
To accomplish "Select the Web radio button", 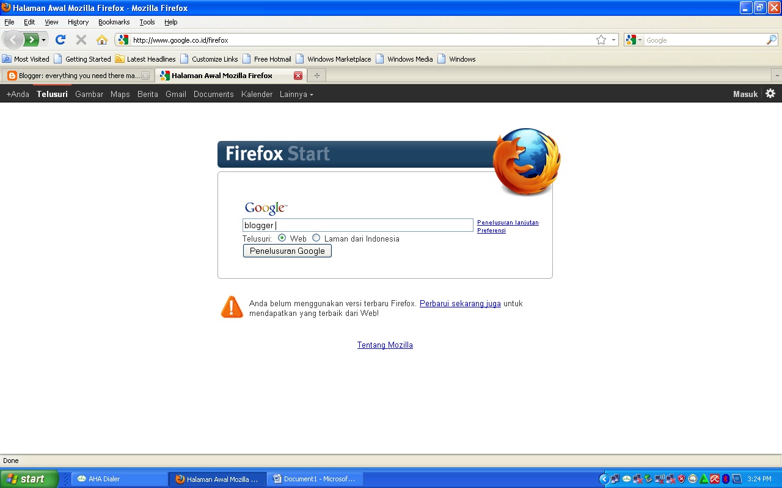I will (282, 238).
